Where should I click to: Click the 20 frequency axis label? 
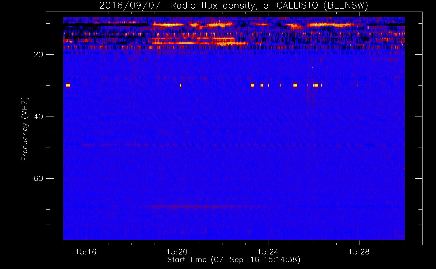coord(39,55)
